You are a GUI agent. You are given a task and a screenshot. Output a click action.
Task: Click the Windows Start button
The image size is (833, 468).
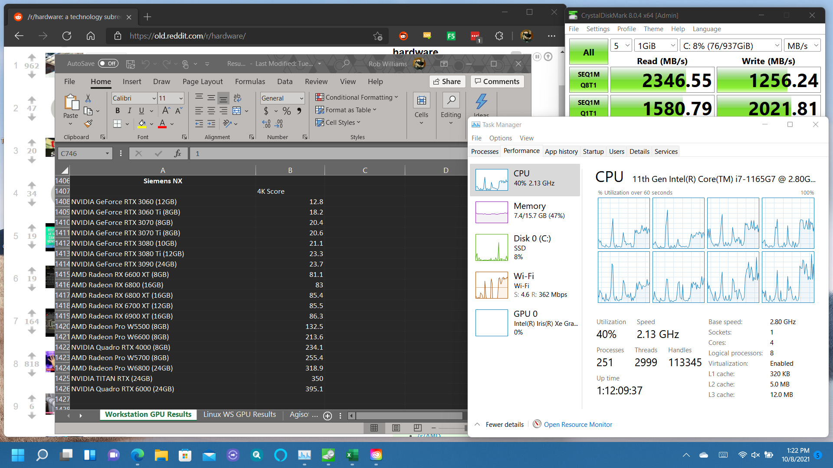tap(18, 455)
